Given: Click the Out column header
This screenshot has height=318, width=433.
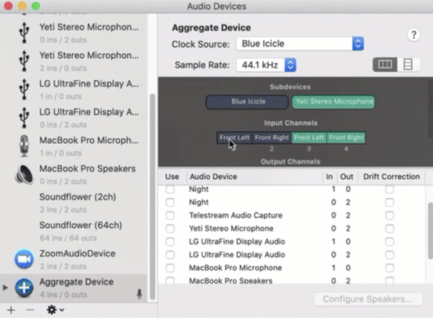Looking at the screenshot, I should [346, 177].
